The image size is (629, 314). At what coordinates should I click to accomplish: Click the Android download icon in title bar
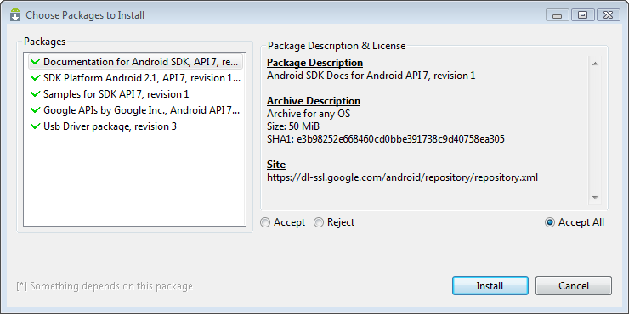click(x=15, y=14)
